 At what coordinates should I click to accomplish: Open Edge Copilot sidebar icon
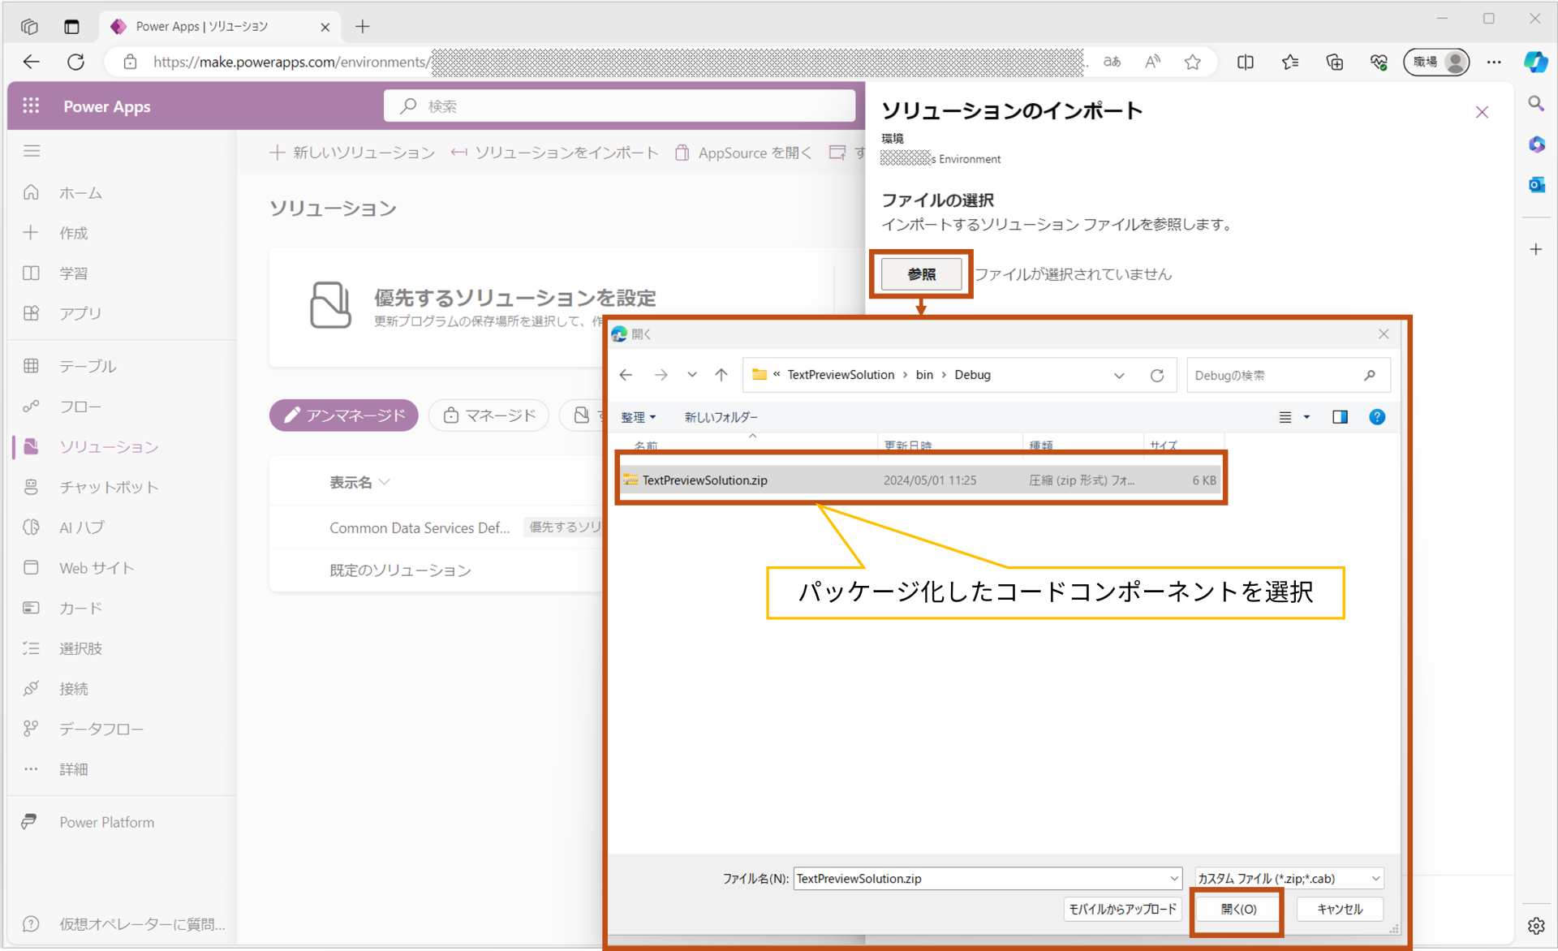(1535, 62)
